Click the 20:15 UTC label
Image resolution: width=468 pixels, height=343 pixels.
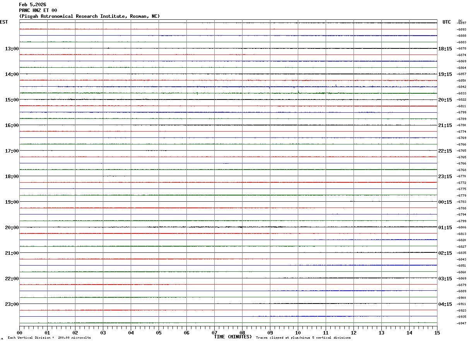445,99
